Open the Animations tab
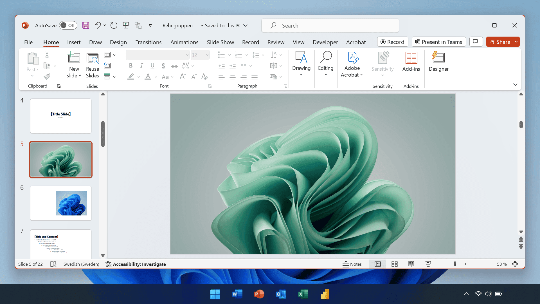The width and height of the screenshot is (540, 304). (x=184, y=42)
